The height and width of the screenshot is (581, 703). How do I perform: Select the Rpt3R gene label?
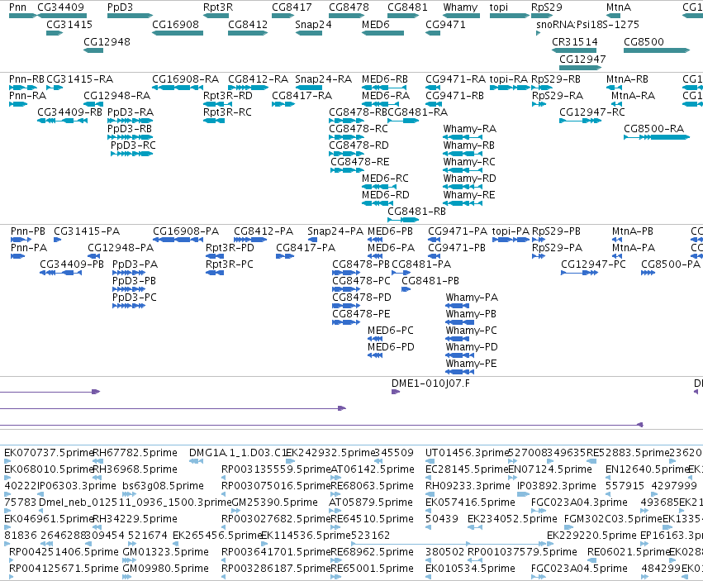coord(218,7)
